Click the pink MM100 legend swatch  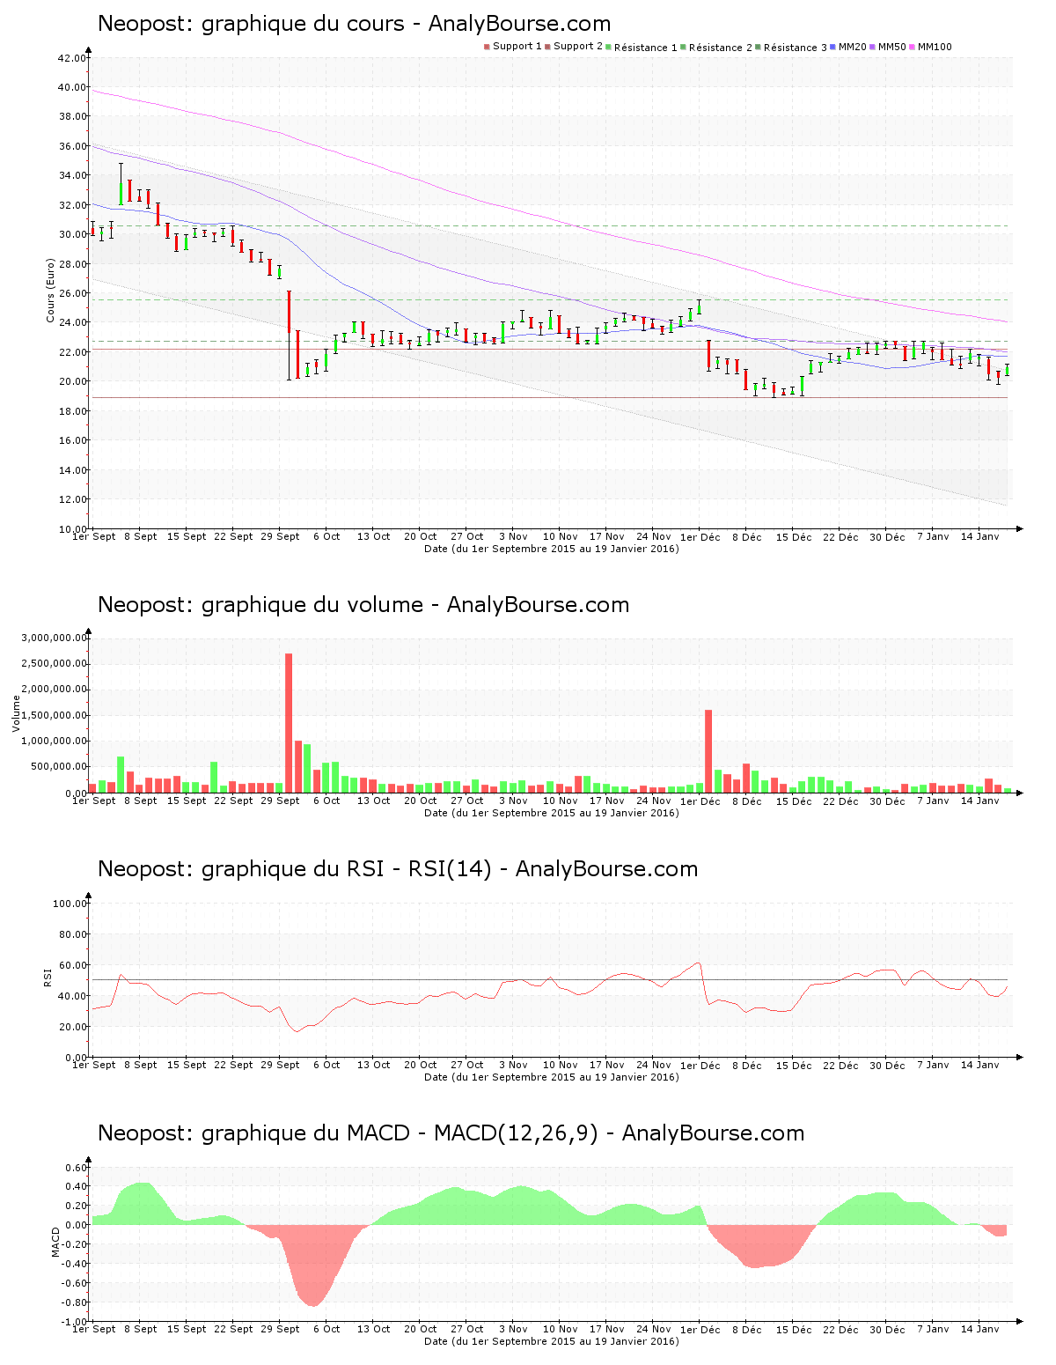point(912,47)
